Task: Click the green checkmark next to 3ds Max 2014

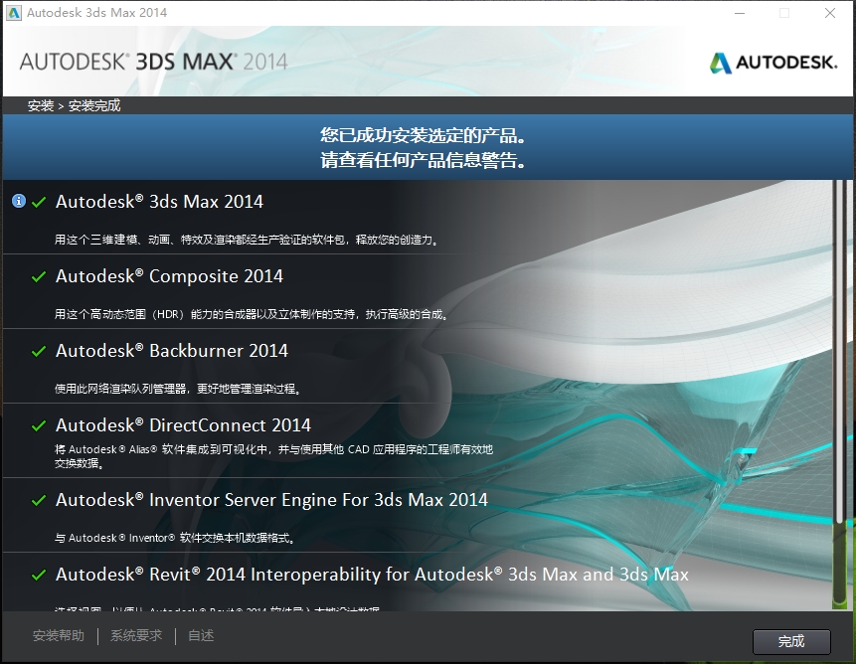Action: 39,202
